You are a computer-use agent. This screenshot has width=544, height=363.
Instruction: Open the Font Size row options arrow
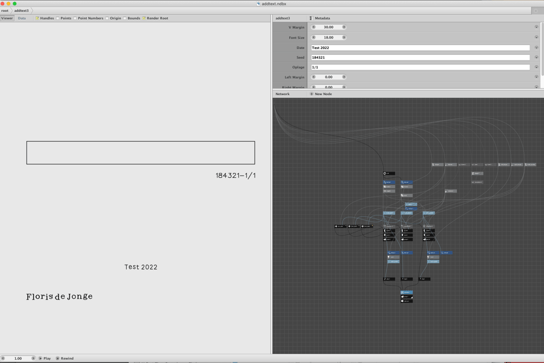tap(536, 37)
